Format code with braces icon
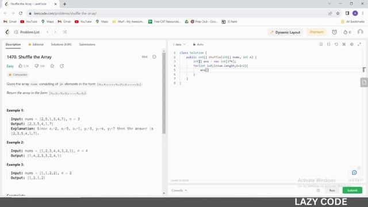 pyautogui.click(x=328, y=44)
